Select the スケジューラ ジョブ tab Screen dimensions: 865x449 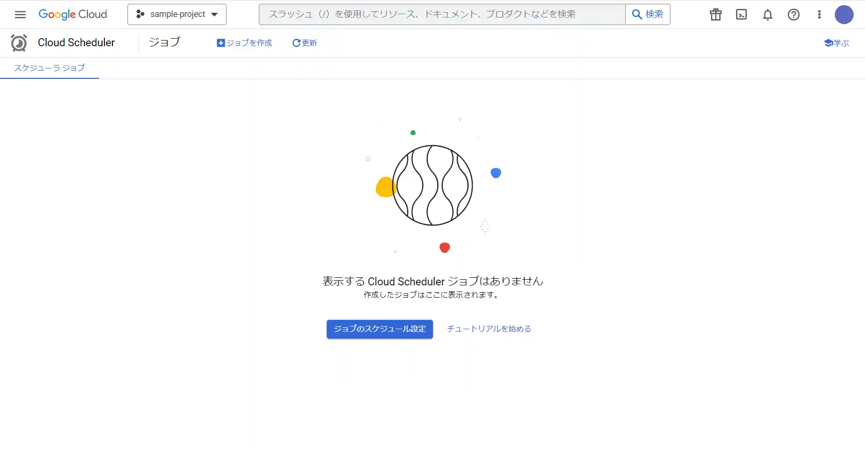tap(50, 68)
